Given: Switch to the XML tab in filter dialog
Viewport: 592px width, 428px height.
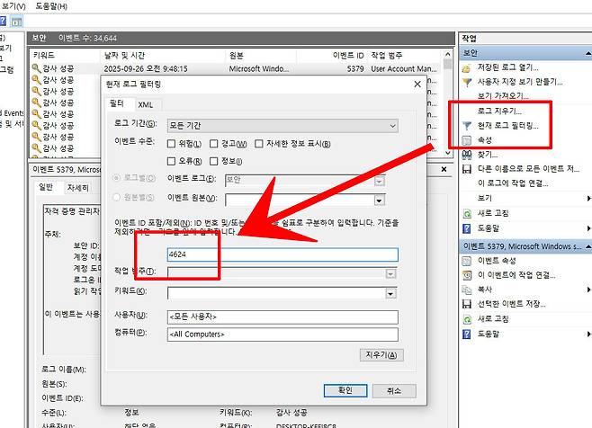Looking at the screenshot, I should (x=145, y=104).
